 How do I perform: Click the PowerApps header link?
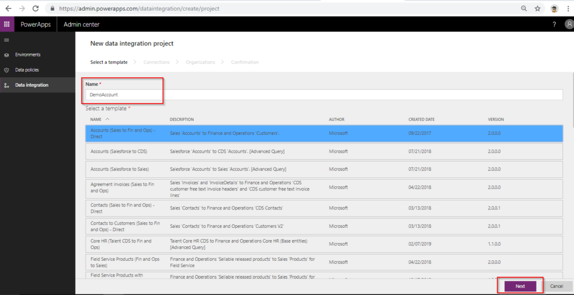click(x=35, y=25)
